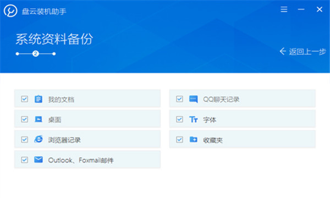Uncheck the 我的文档 checkbox

click(x=24, y=99)
